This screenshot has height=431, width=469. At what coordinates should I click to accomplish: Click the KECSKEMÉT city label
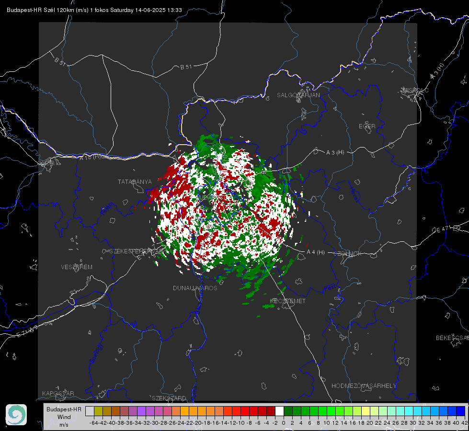coord(288,301)
